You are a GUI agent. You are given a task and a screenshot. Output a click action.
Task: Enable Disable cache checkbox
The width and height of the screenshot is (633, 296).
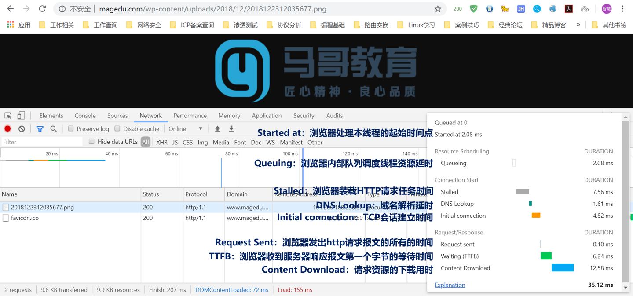point(117,129)
